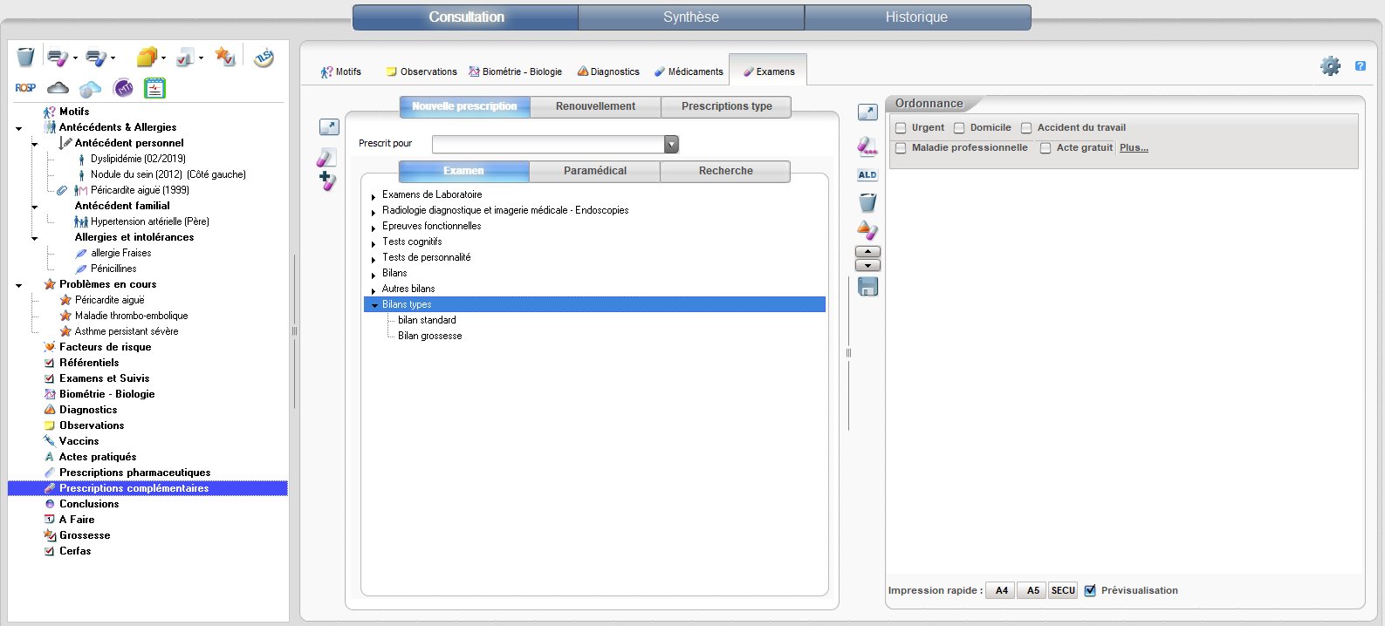Click the floppy disk save icon

point(867,287)
